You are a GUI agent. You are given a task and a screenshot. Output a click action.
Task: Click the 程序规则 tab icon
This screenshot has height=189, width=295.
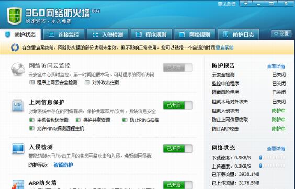tap(139, 34)
